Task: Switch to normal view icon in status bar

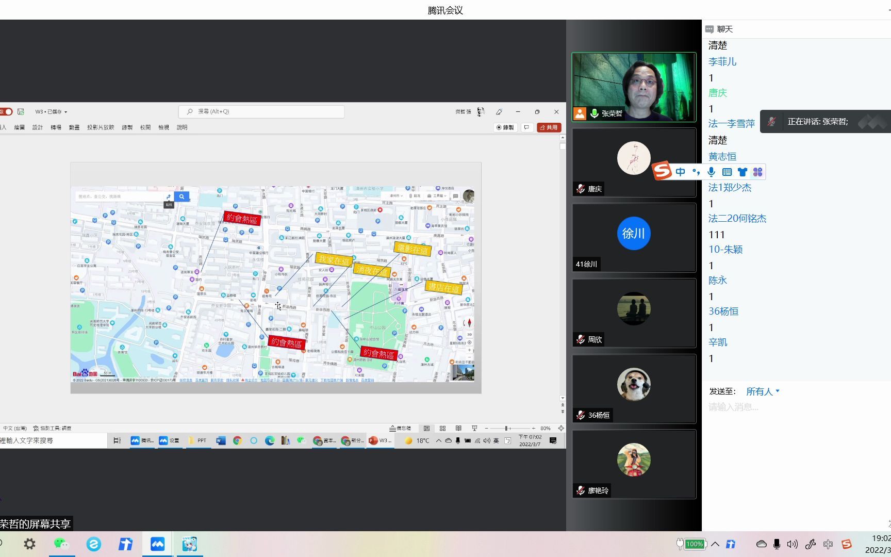Action: (426, 428)
